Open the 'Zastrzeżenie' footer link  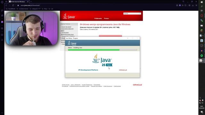[x=117, y=86]
